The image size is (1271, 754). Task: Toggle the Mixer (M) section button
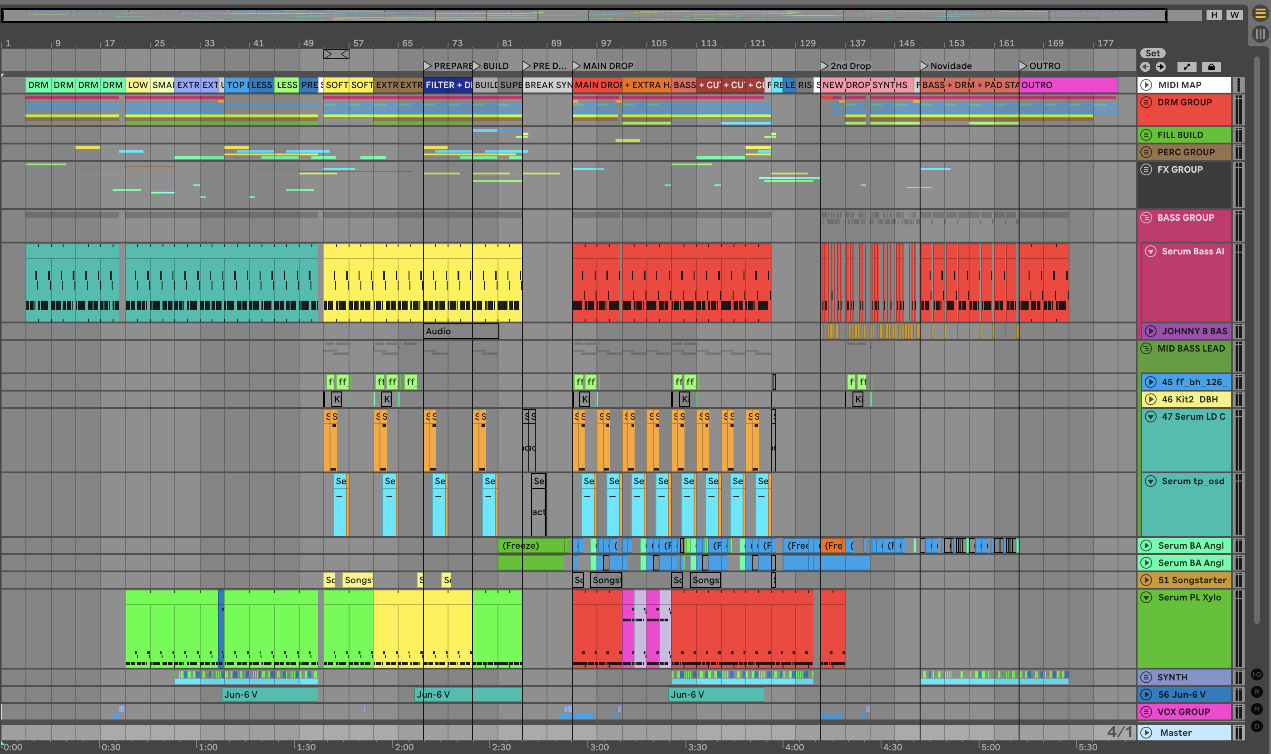click(1257, 709)
